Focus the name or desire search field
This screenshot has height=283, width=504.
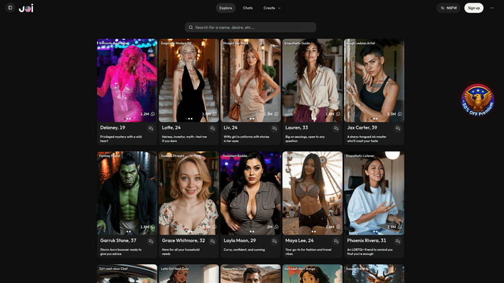(251, 27)
